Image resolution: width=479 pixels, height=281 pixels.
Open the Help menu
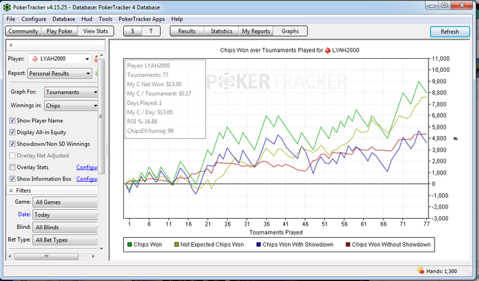[x=177, y=19]
